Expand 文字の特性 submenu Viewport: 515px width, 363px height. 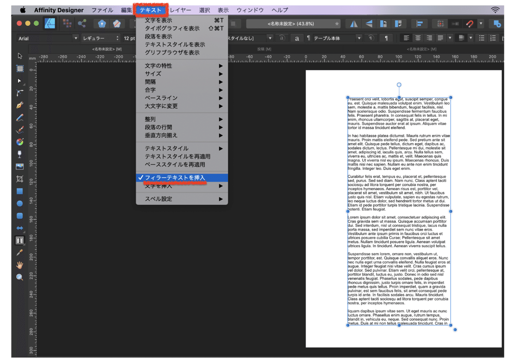[182, 66]
